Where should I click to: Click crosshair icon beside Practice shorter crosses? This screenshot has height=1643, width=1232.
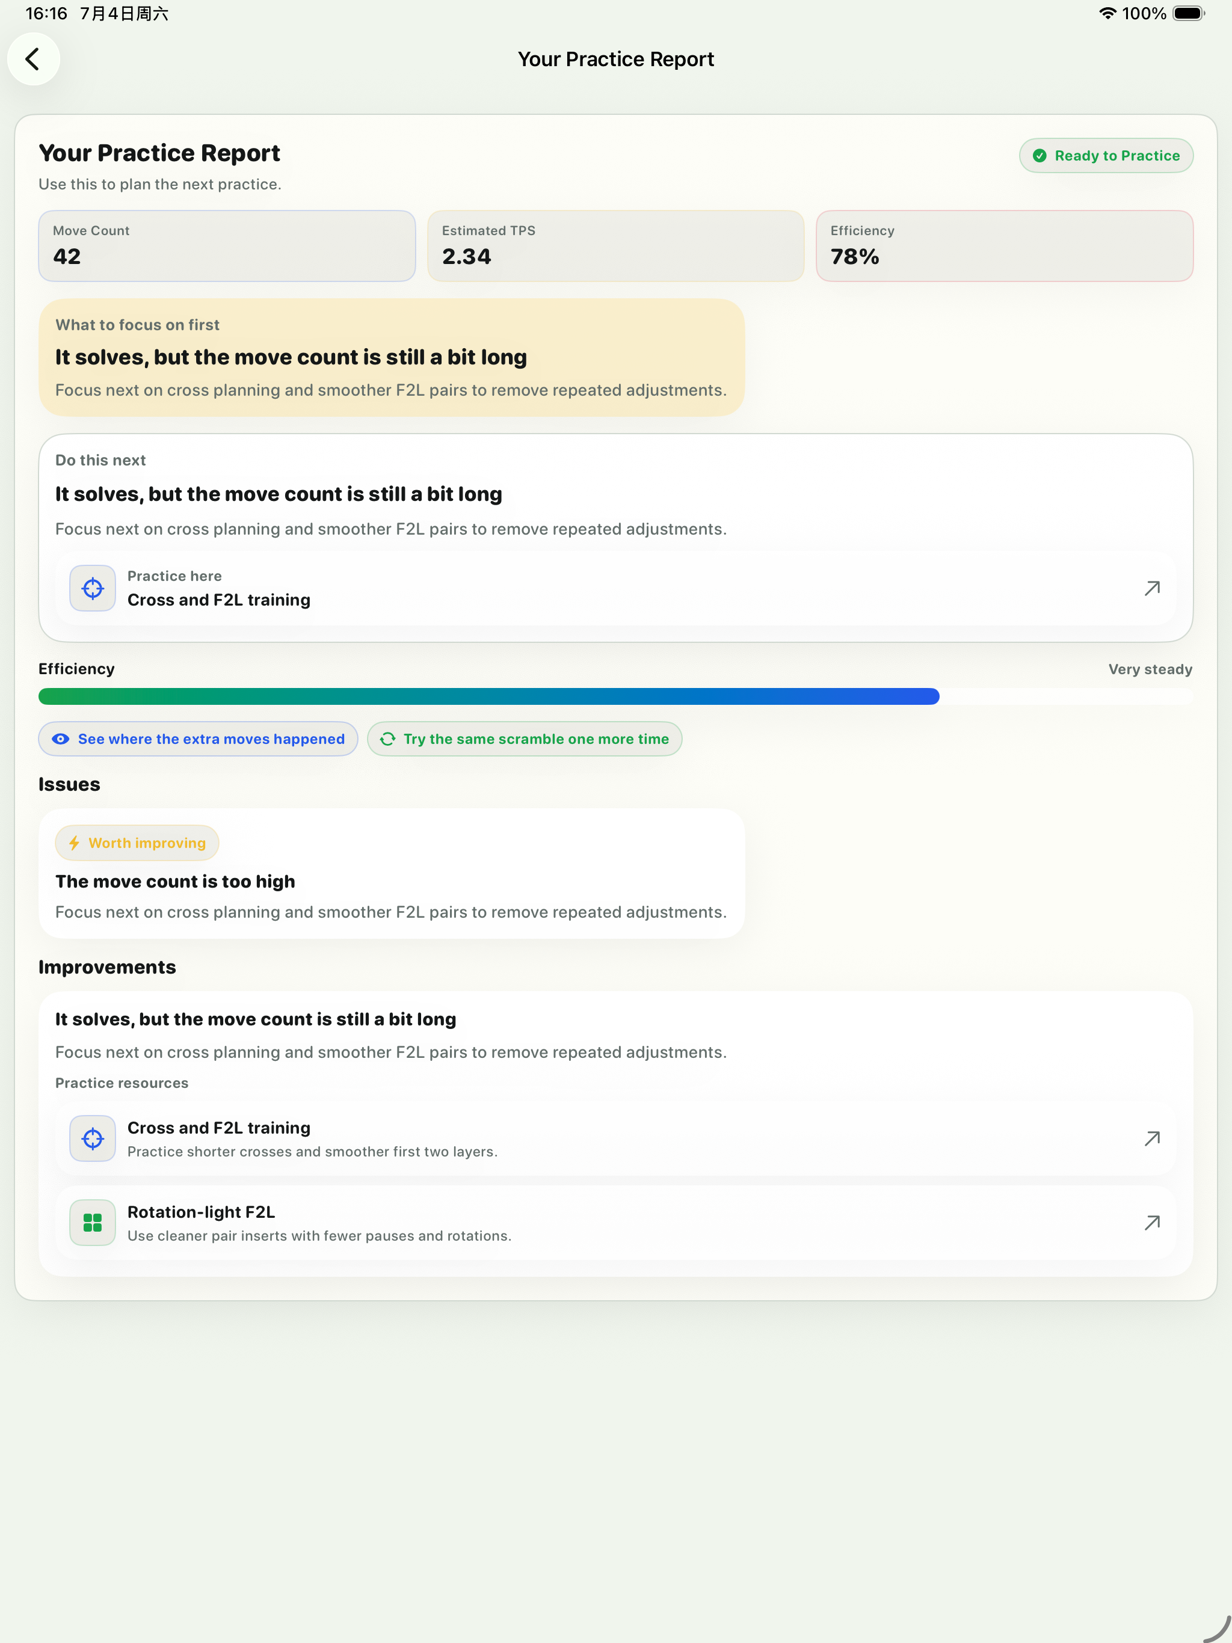click(x=93, y=1138)
